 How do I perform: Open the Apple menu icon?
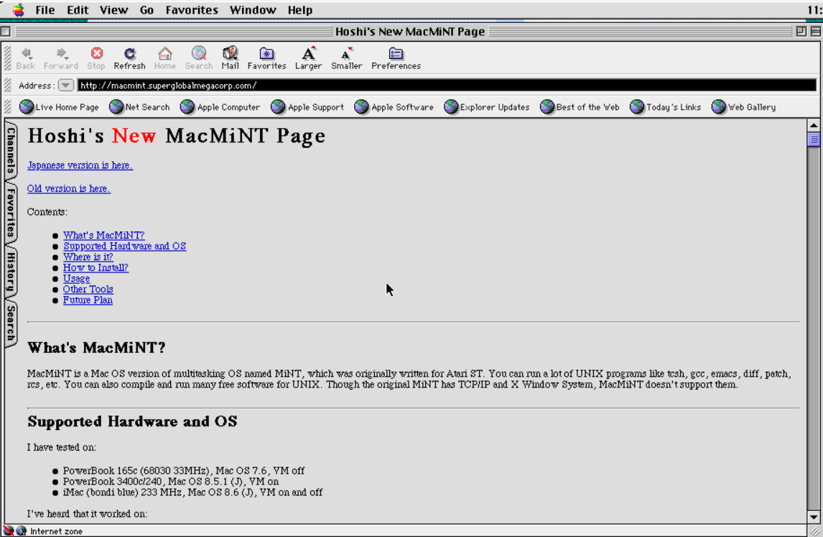pos(18,9)
